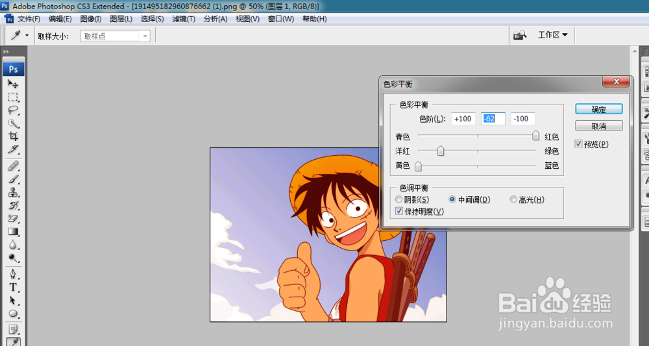Click the Adobe Bridge icon in options bar
Viewport: 649px width, 346px height.
point(519,36)
